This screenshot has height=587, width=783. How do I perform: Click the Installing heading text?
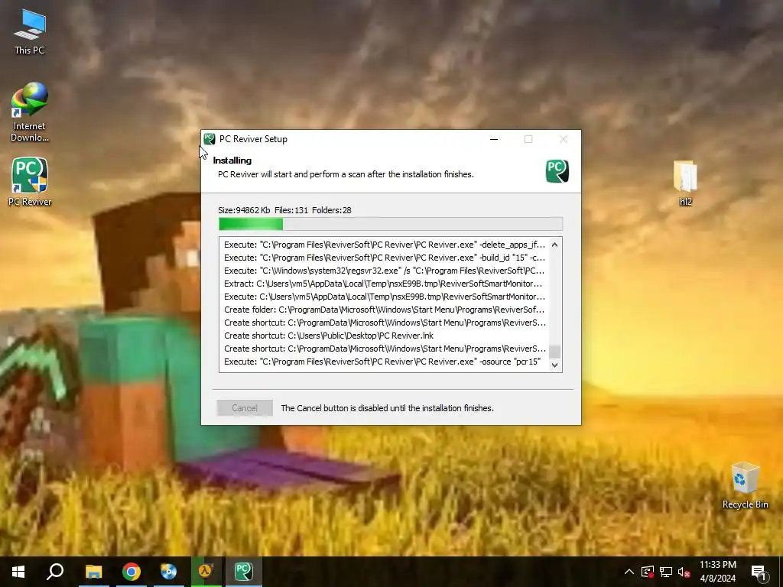click(x=232, y=161)
